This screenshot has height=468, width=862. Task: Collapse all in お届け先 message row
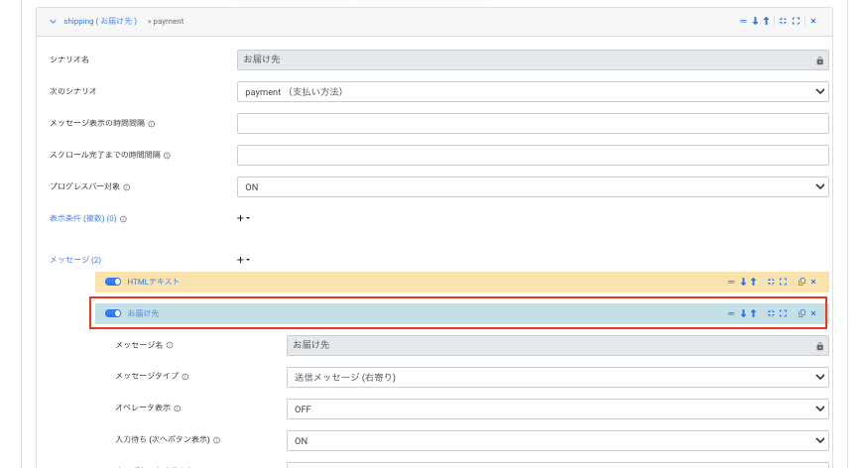point(771,313)
